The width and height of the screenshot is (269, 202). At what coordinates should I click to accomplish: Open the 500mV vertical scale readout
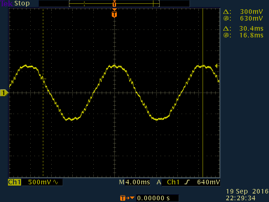point(40,183)
